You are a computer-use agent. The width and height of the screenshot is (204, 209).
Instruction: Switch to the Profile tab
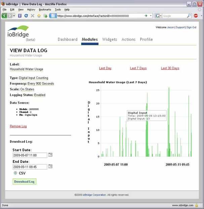pos(146,39)
